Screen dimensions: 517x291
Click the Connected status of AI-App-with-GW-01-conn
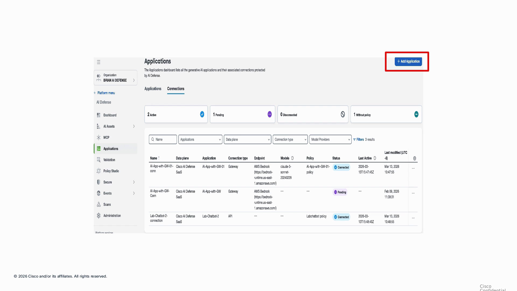(341, 167)
